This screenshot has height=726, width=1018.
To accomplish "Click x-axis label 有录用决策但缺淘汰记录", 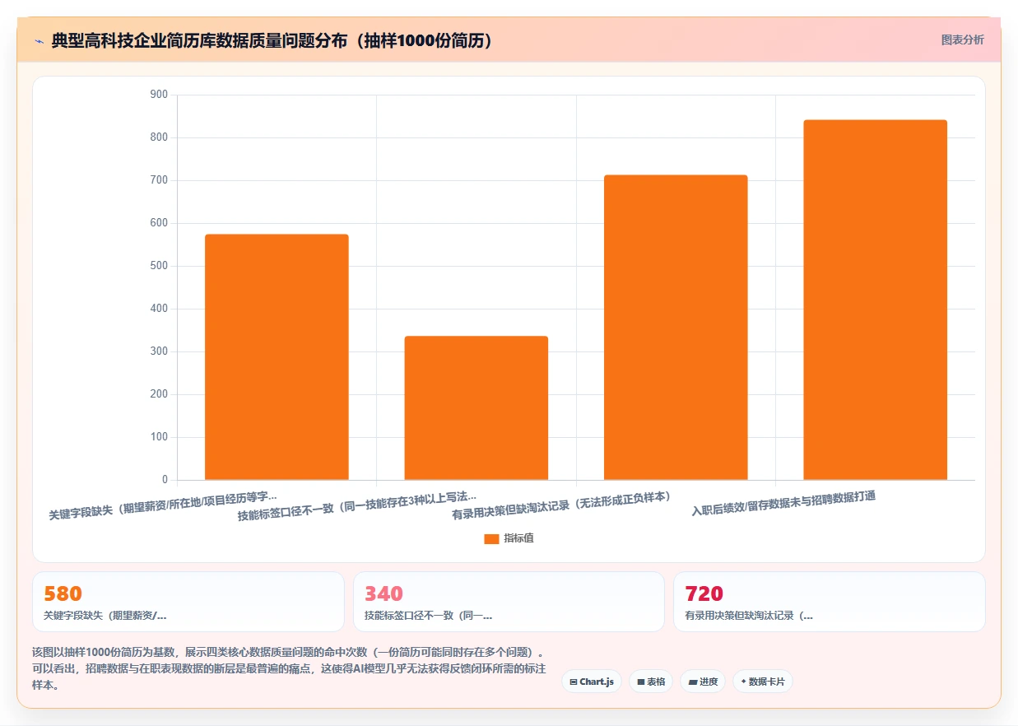I will click(562, 505).
